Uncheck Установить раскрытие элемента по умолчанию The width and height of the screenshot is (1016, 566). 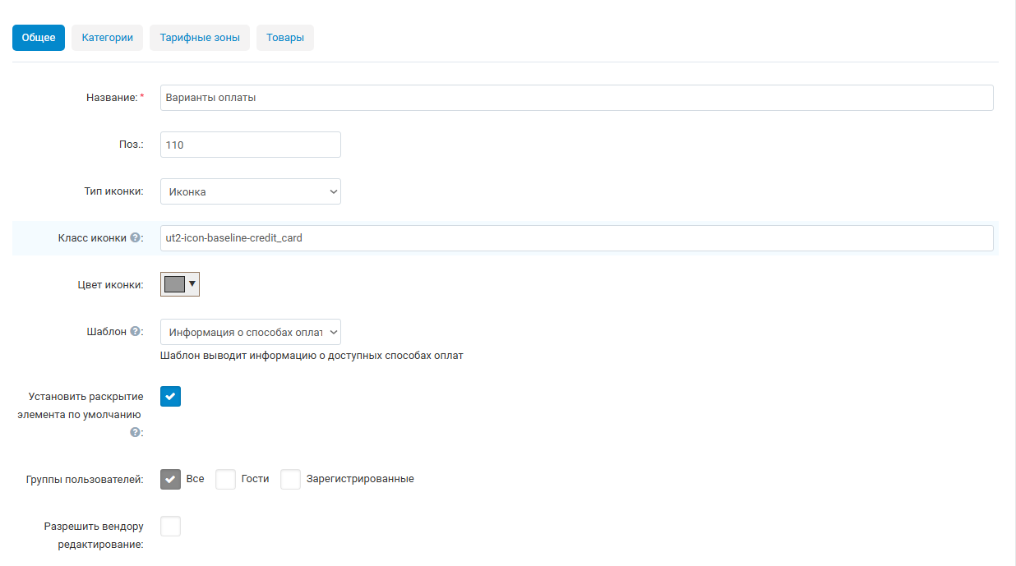(x=170, y=397)
